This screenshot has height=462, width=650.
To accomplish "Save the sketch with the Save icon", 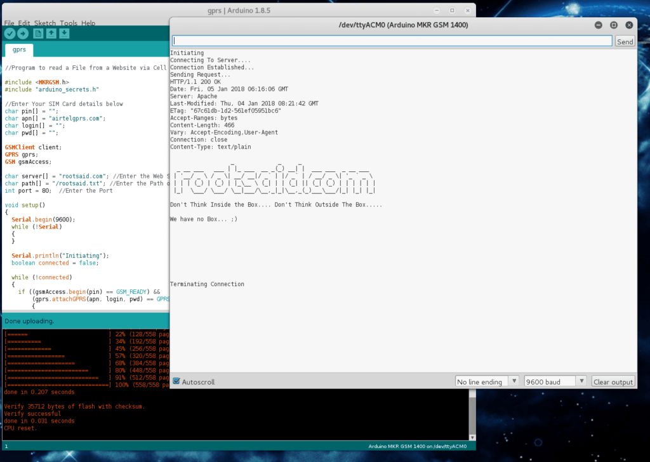I will tap(65, 34).
